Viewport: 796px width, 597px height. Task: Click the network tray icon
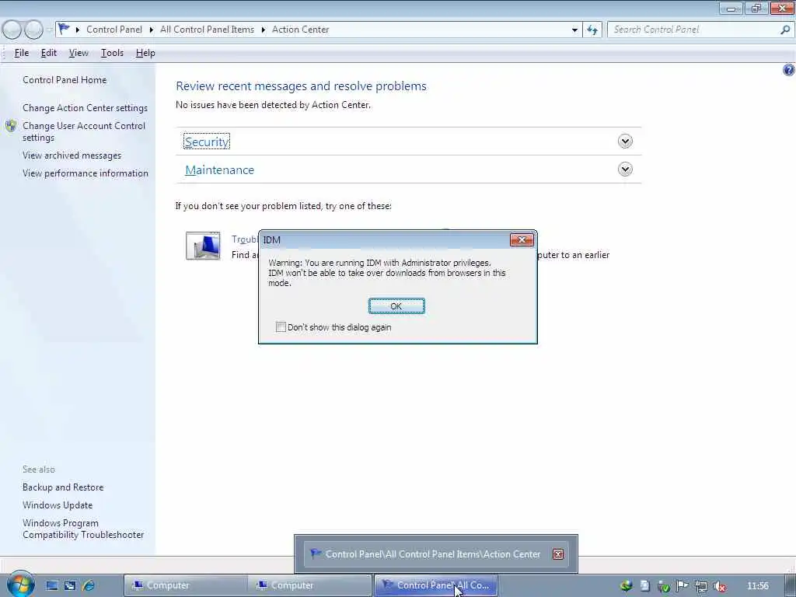(700, 586)
